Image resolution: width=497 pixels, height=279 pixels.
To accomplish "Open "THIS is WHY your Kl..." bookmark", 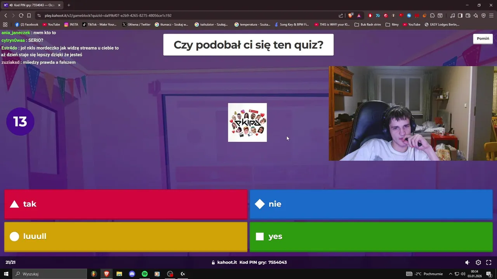I will point(332,24).
